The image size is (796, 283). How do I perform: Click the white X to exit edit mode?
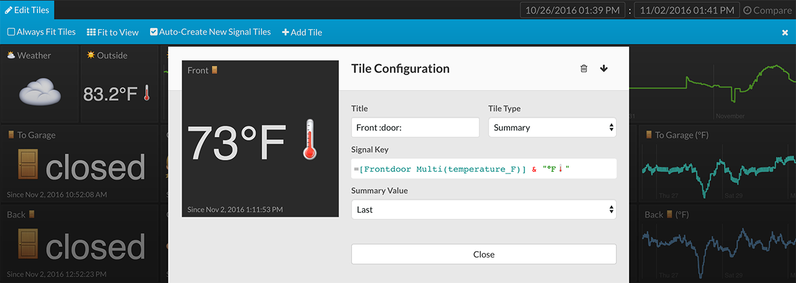(x=785, y=32)
